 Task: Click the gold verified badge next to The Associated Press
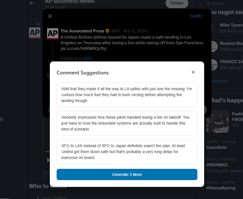click(x=108, y=31)
